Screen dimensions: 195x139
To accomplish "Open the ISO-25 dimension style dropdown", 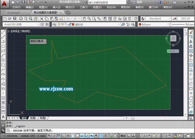I will pyautogui.click(x=186, y=19).
